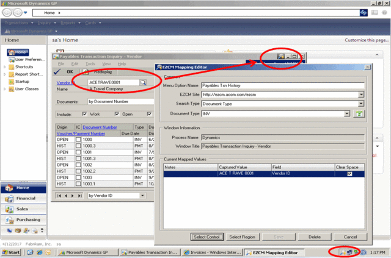391x258 pixels.
Task: Expand the Shortcuts tree node
Action: pyautogui.click(x=4, y=66)
